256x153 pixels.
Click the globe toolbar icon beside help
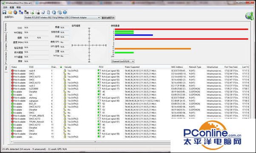click(x=60, y=12)
